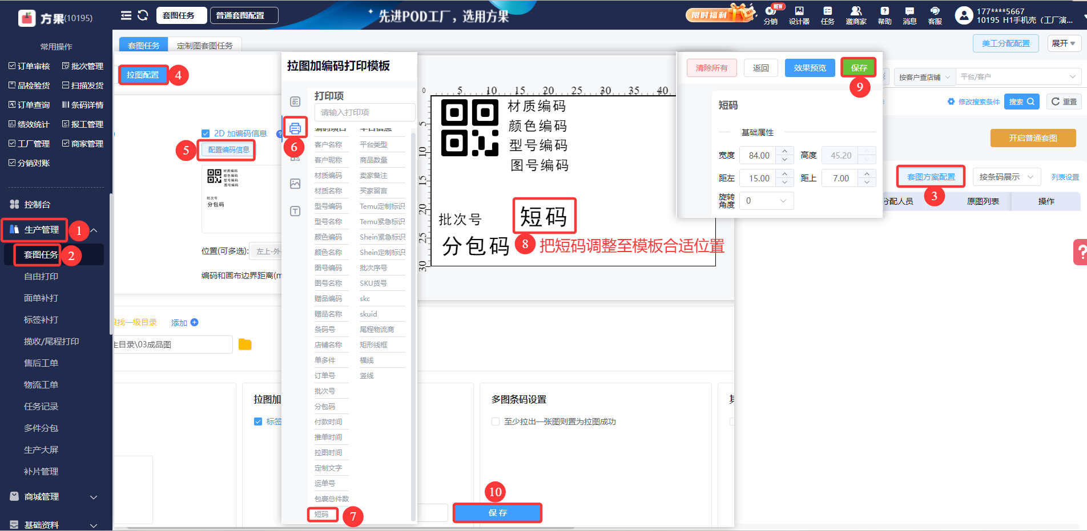Select the image icon in template sidebar
The image size is (1087, 531).
pyautogui.click(x=295, y=184)
